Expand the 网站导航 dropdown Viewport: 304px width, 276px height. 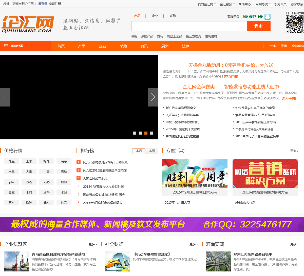(x=263, y=4)
